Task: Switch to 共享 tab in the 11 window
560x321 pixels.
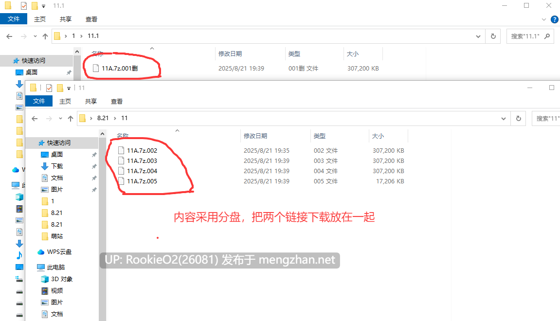Action: click(x=90, y=101)
